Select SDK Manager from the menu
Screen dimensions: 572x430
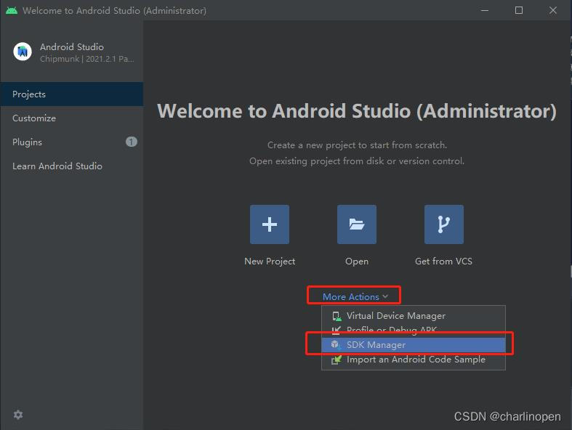(376, 345)
